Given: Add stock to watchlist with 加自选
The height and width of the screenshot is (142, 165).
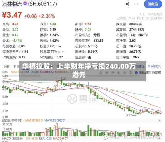Looking at the screenshot, I should pos(153,4).
